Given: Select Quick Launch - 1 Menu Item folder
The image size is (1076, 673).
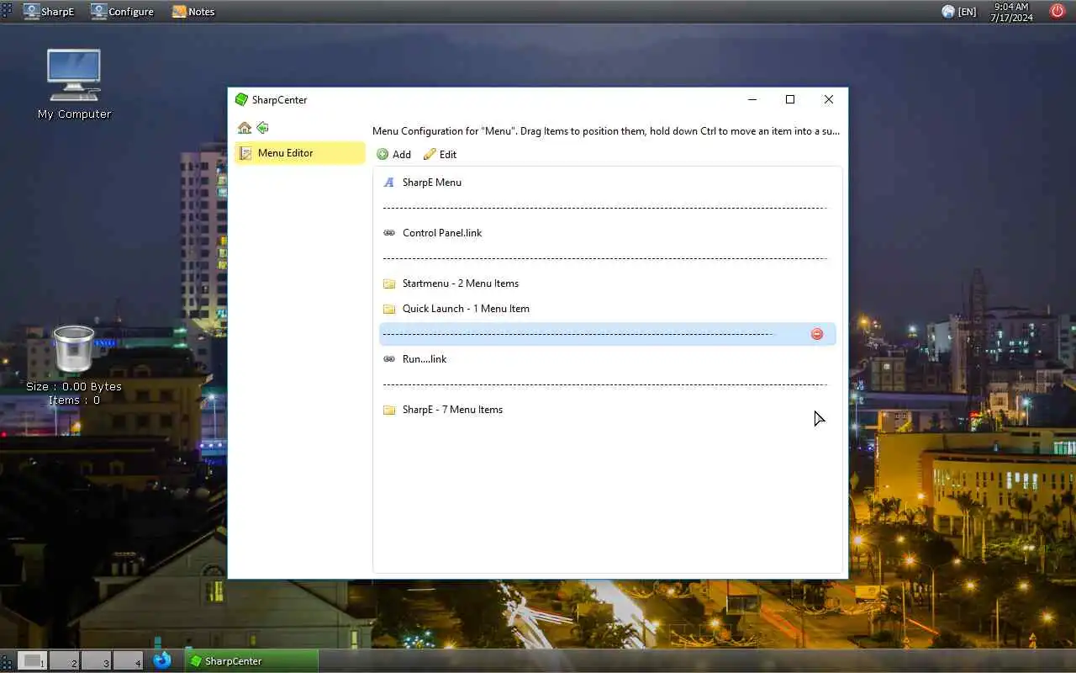Looking at the screenshot, I should point(607,309).
